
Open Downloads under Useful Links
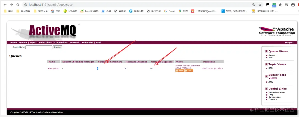pyautogui.click(x=274, y=97)
